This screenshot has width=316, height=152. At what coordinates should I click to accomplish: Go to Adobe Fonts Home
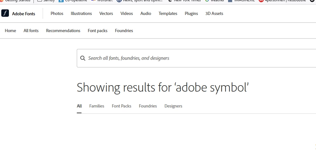coord(11,31)
